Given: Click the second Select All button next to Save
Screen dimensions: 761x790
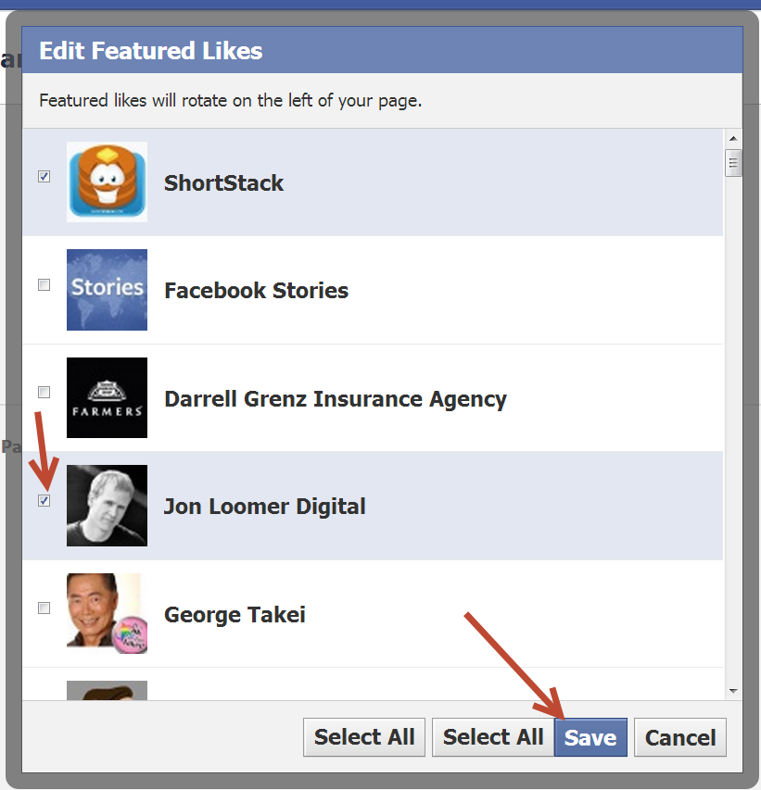Looking at the screenshot, I should point(493,737).
